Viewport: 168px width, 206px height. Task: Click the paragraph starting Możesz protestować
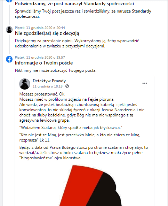[82, 107]
